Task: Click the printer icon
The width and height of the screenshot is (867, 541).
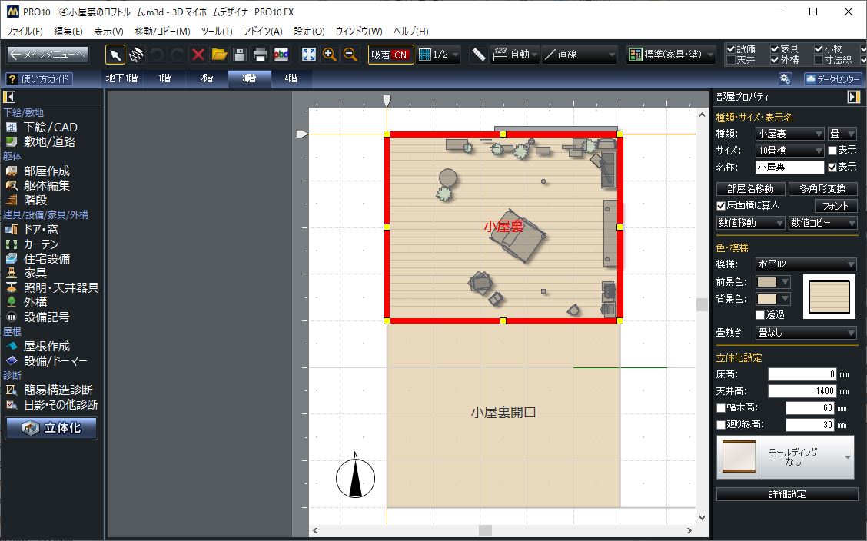Action: click(x=261, y=55)
